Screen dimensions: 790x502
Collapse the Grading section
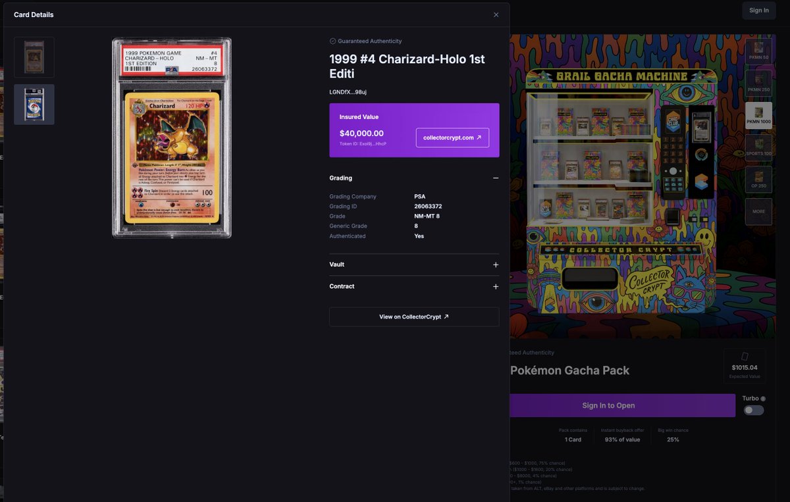pos(496,178)
